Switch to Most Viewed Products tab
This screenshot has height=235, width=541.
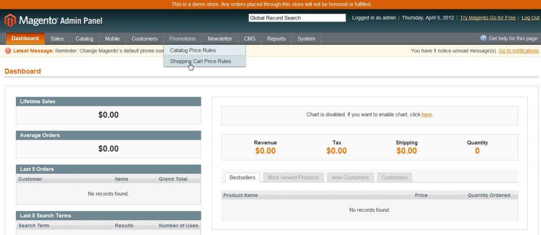pyautogui.click(x=293, y=177)
